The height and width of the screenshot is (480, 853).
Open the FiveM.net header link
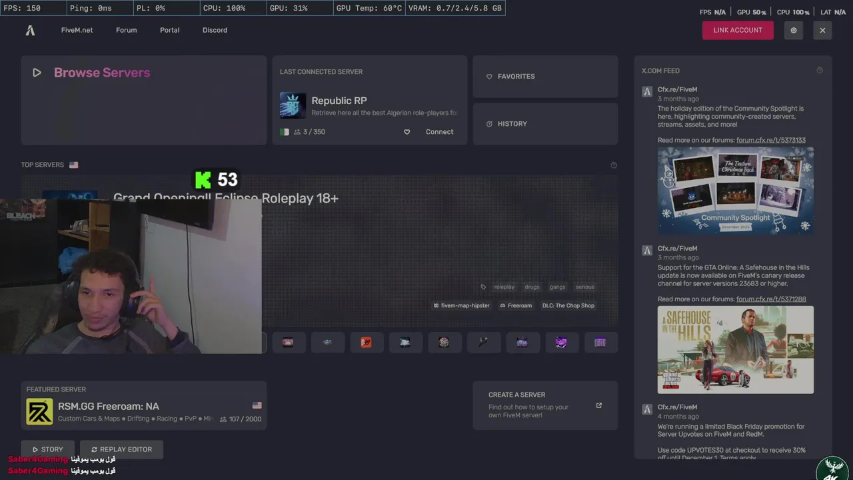(77, 30)
